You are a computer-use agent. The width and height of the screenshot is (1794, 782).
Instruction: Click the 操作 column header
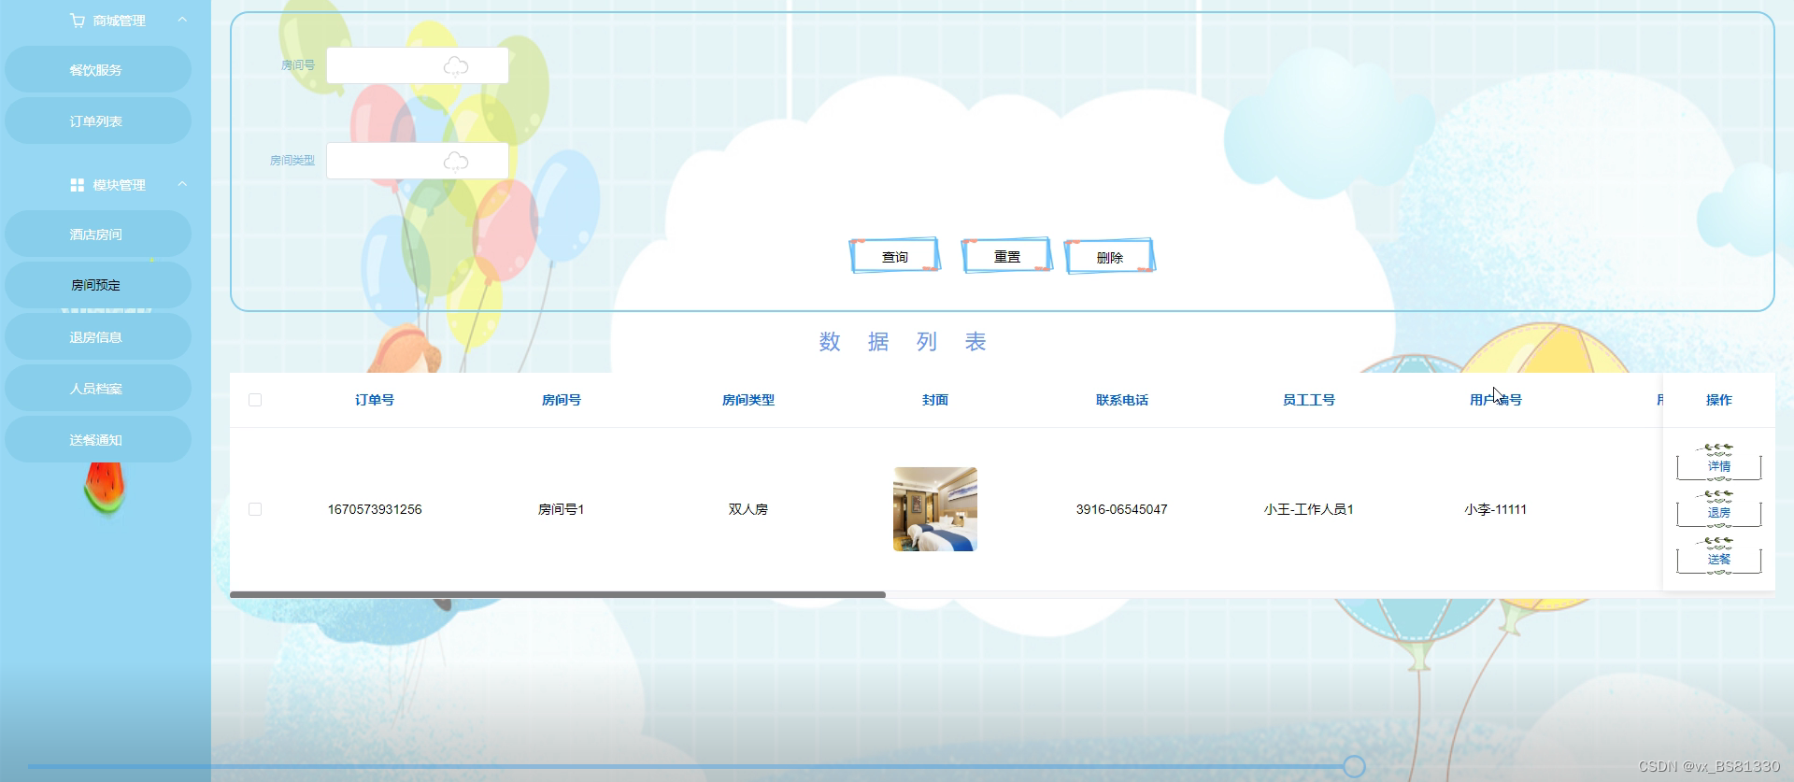coord(1719,400)
